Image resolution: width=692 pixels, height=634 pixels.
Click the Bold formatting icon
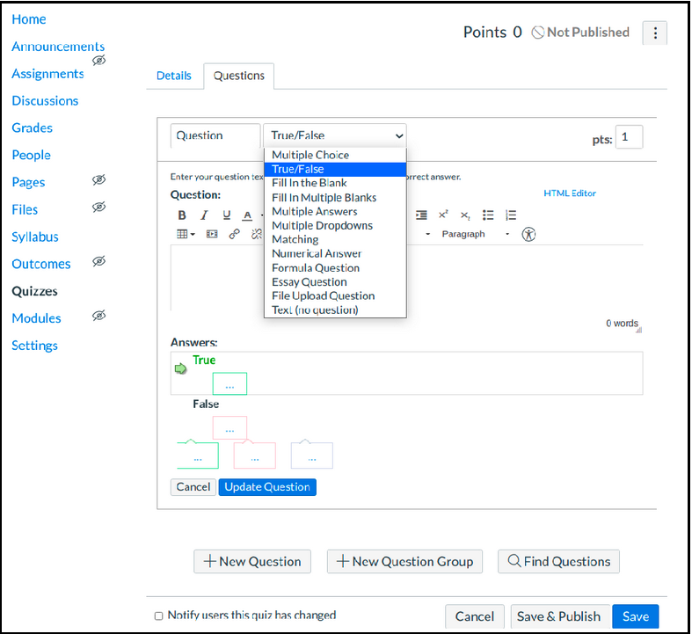coord(182,215)
